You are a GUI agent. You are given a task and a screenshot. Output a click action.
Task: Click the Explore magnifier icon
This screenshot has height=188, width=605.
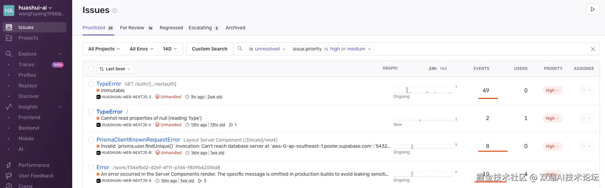(x=9, y=54)
